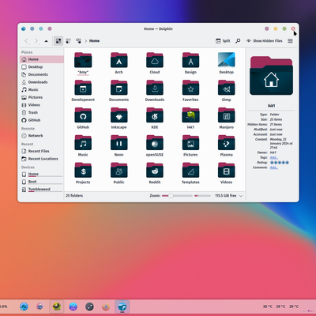316x316 pixels.
Task: Open the Arch folder
Action: click(x=118, y=63)
